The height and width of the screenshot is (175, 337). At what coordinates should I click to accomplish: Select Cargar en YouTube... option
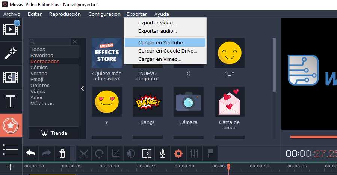click(165, 42)
